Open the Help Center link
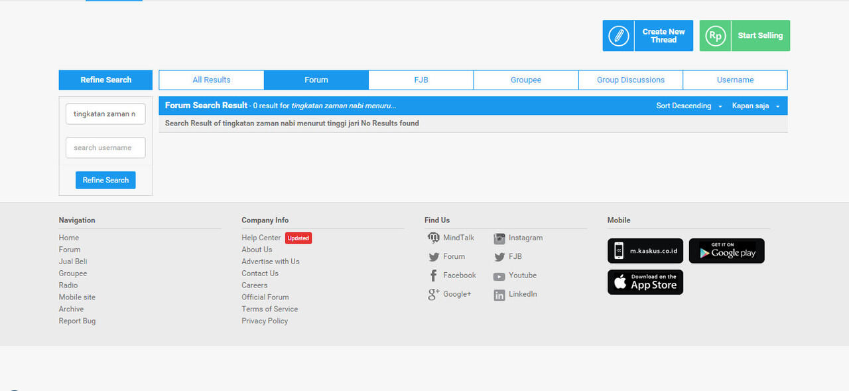This screenshot has width=849, height=391. 261,238
